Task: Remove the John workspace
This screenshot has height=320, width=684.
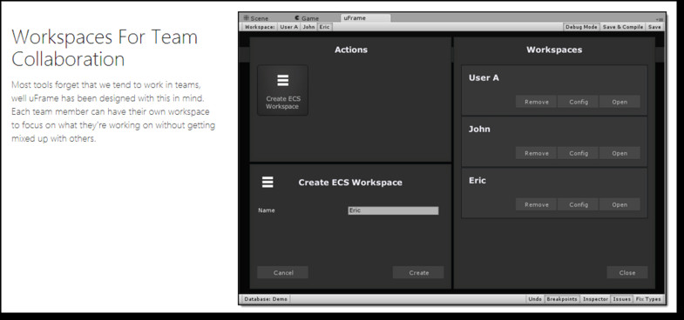Action: [x=536, y=153]
